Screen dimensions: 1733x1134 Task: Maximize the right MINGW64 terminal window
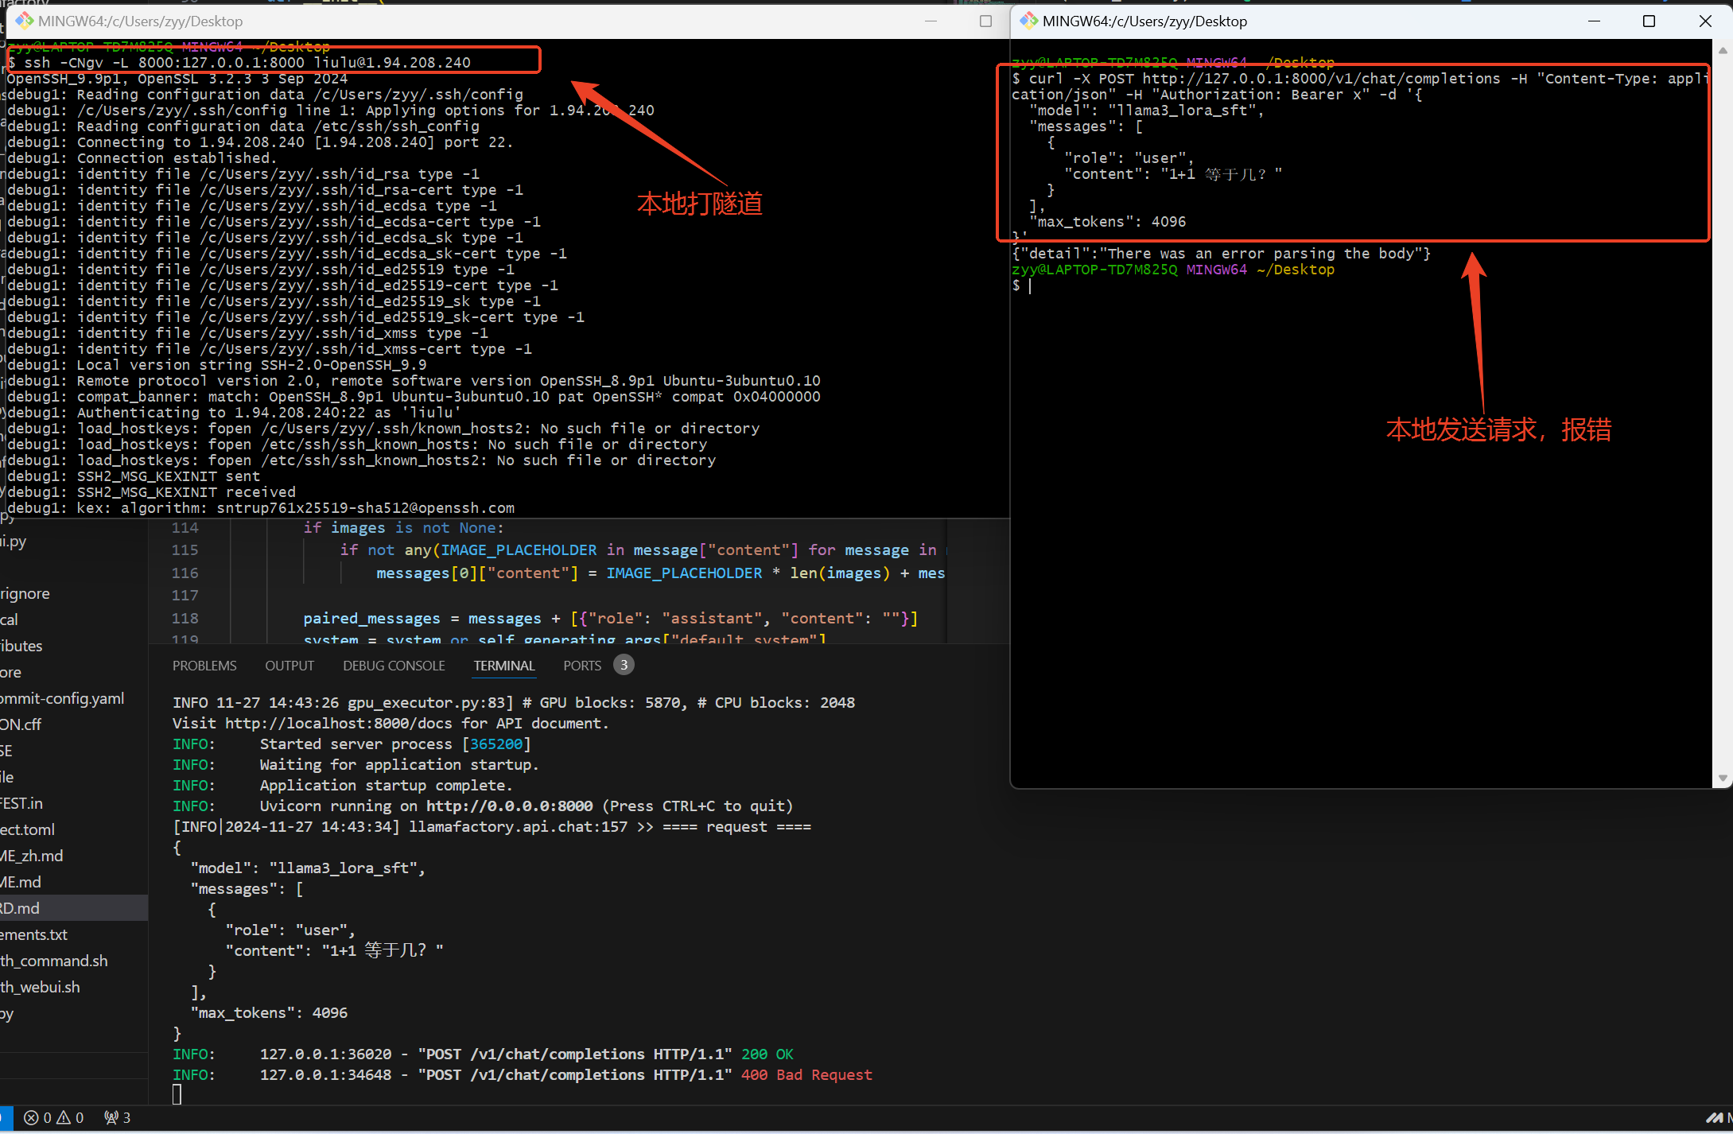coord(1649,21)
